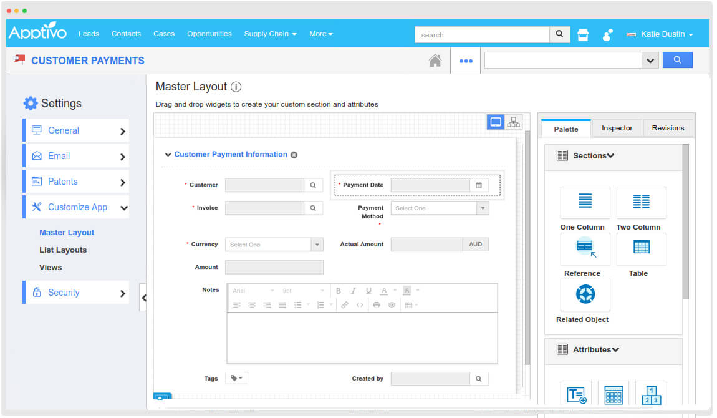Click the search magnifier in the top search bar
Screen dimensions: 717x418
(559, 34)
